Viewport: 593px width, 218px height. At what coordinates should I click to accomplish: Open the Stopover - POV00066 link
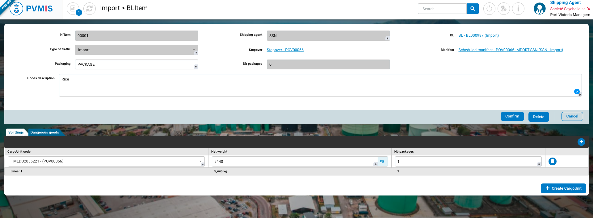pos(285,50)
